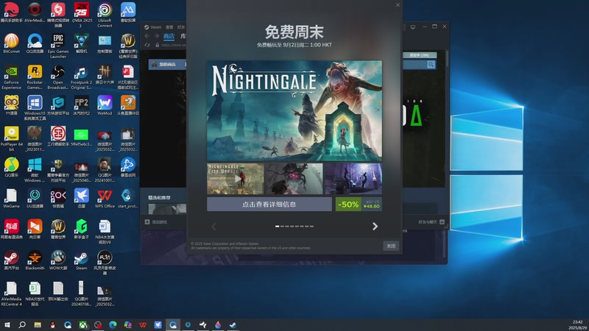Click the Nightingale main banner image
The height and width of the screenshot is (331, 589).
tap(294, 111)
